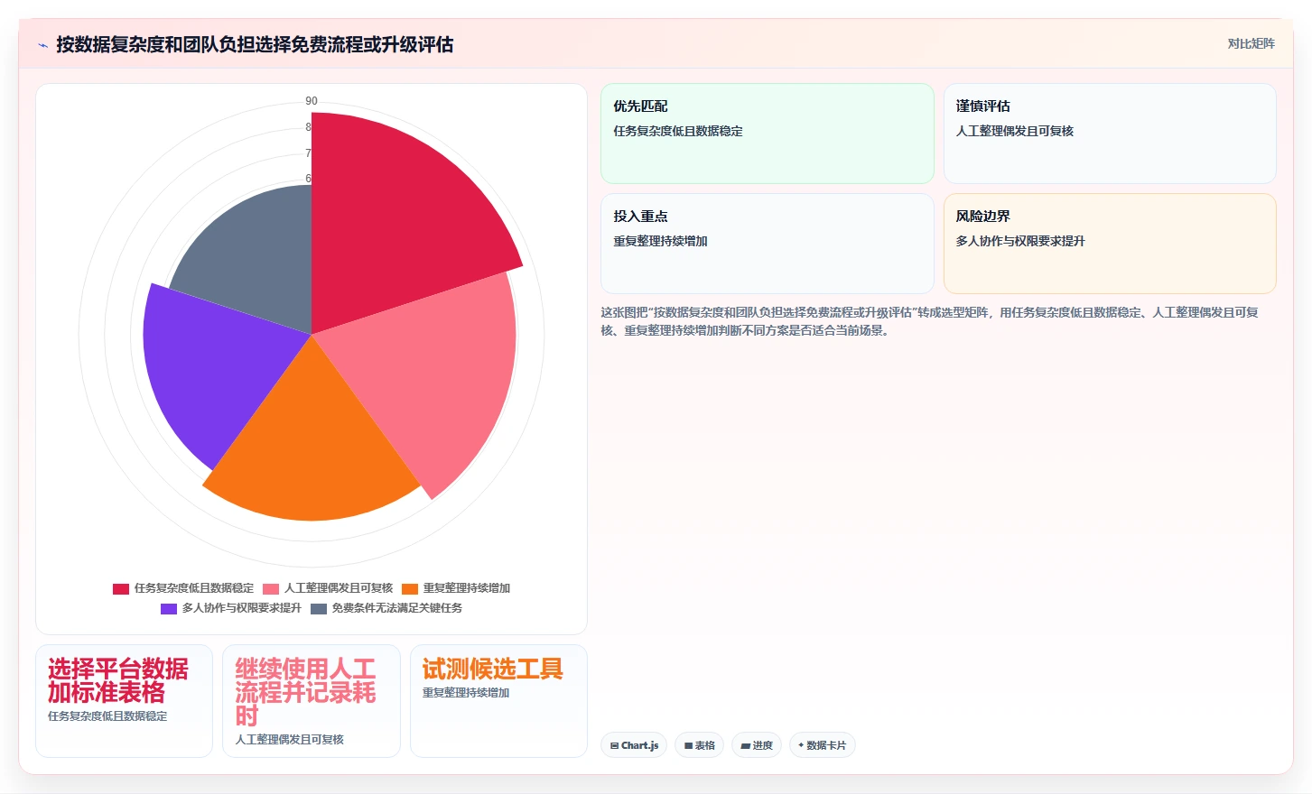The width and height of the screenshot is (1312, 794).
Task: Click legend text 任务复杂度低且数据稳定
Action: click(194, 588)
